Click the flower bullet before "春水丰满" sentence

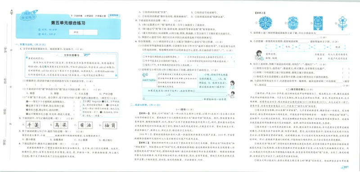click(27, 110)
